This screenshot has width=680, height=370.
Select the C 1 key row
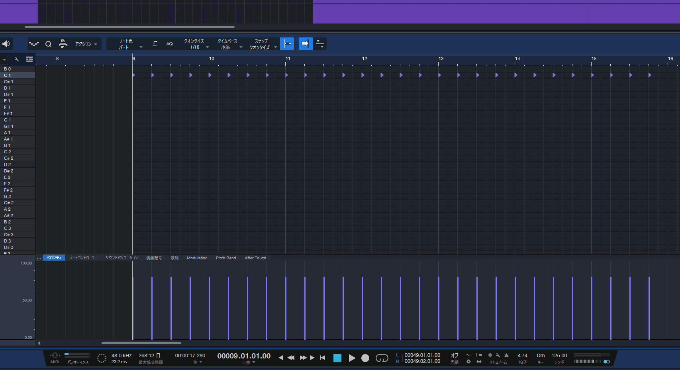[18, 75]
